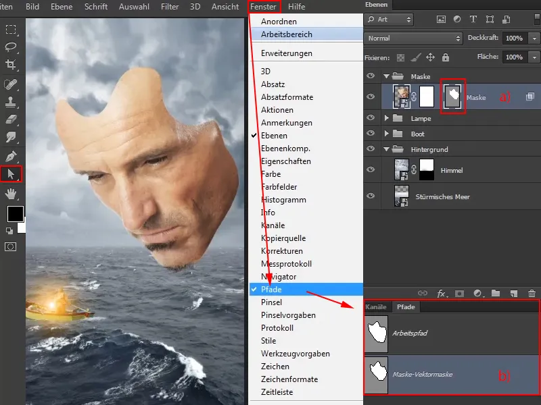Open the Fenster menu
Screen dimensions: 541x405
264,7
